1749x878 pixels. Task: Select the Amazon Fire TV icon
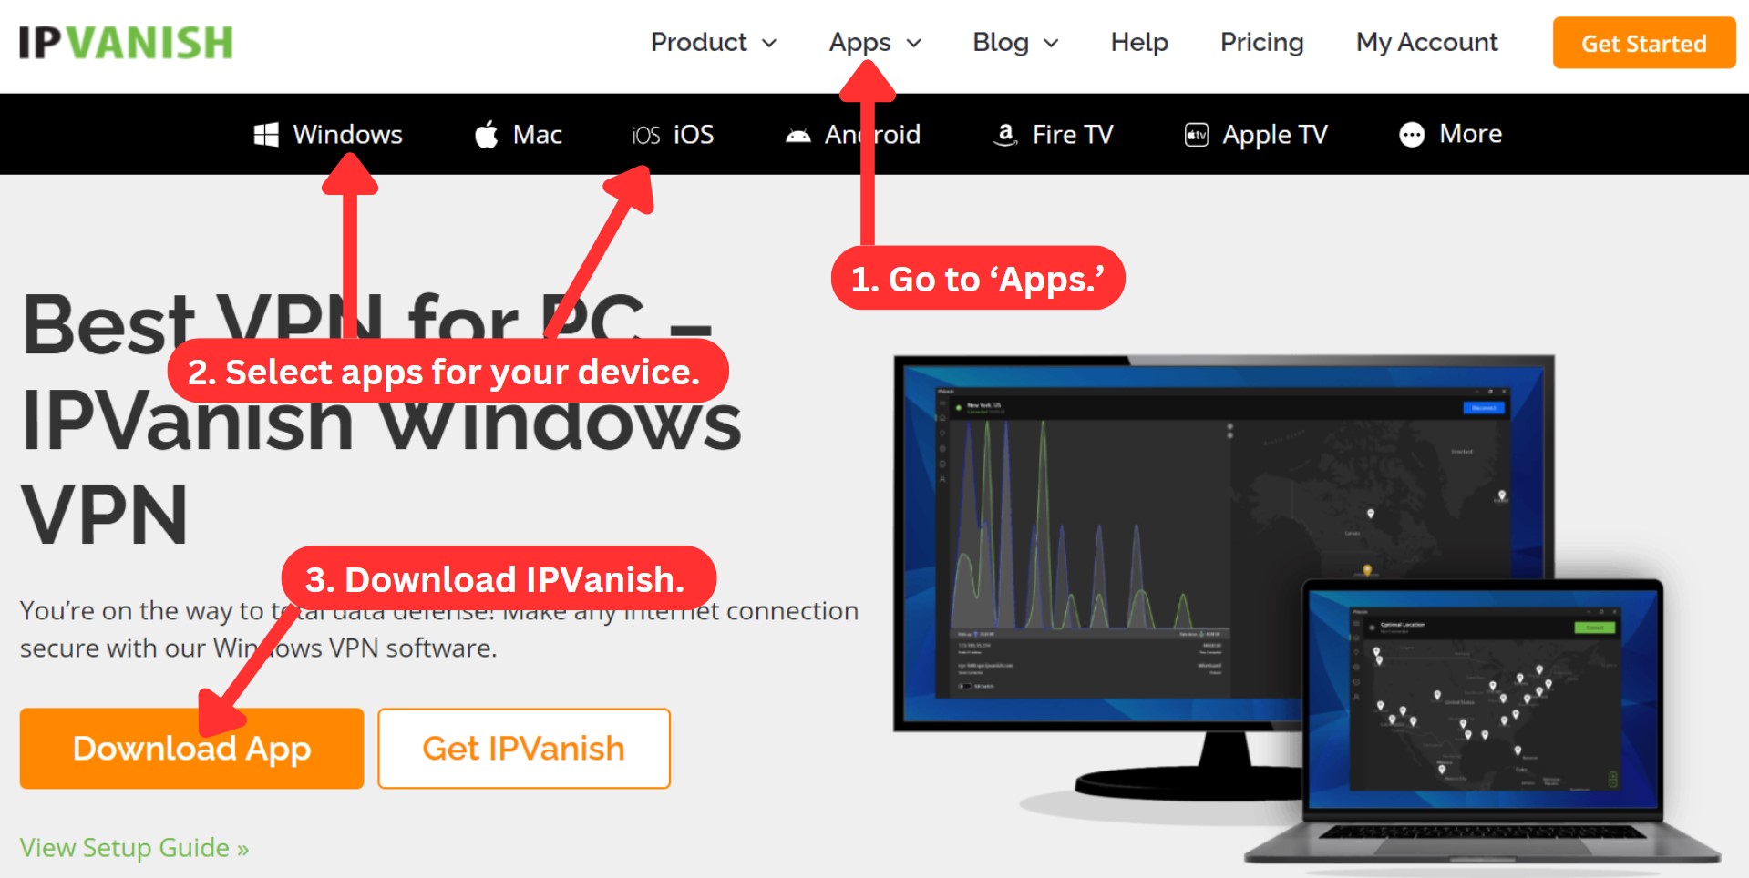point(1004,135)
